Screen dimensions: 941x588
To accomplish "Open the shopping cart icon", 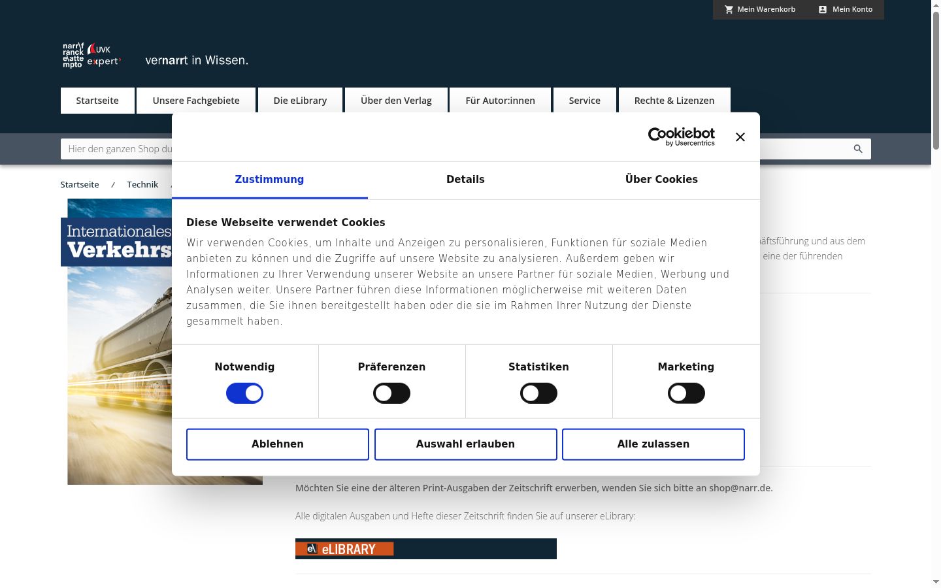I will (729, 10).
